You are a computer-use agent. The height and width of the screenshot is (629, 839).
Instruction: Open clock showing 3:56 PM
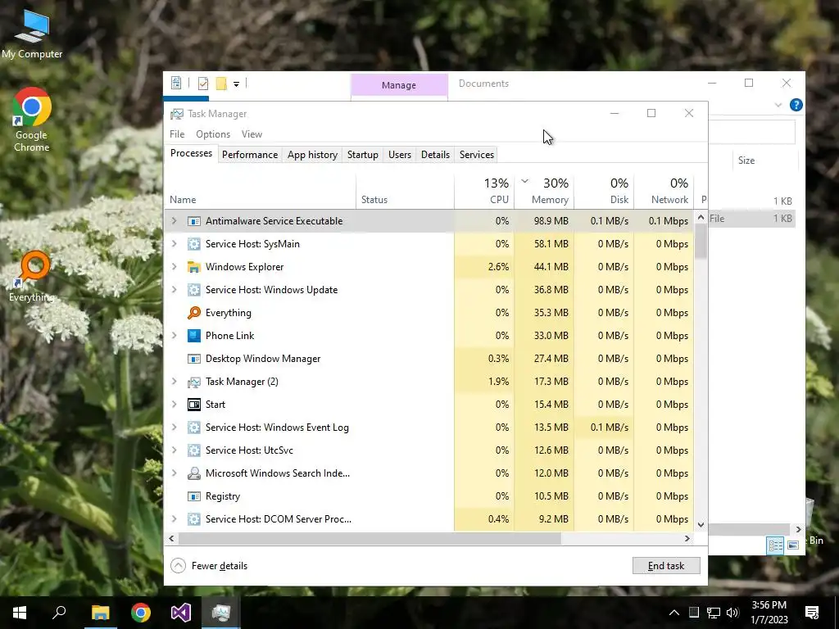(x=769, y=613)
